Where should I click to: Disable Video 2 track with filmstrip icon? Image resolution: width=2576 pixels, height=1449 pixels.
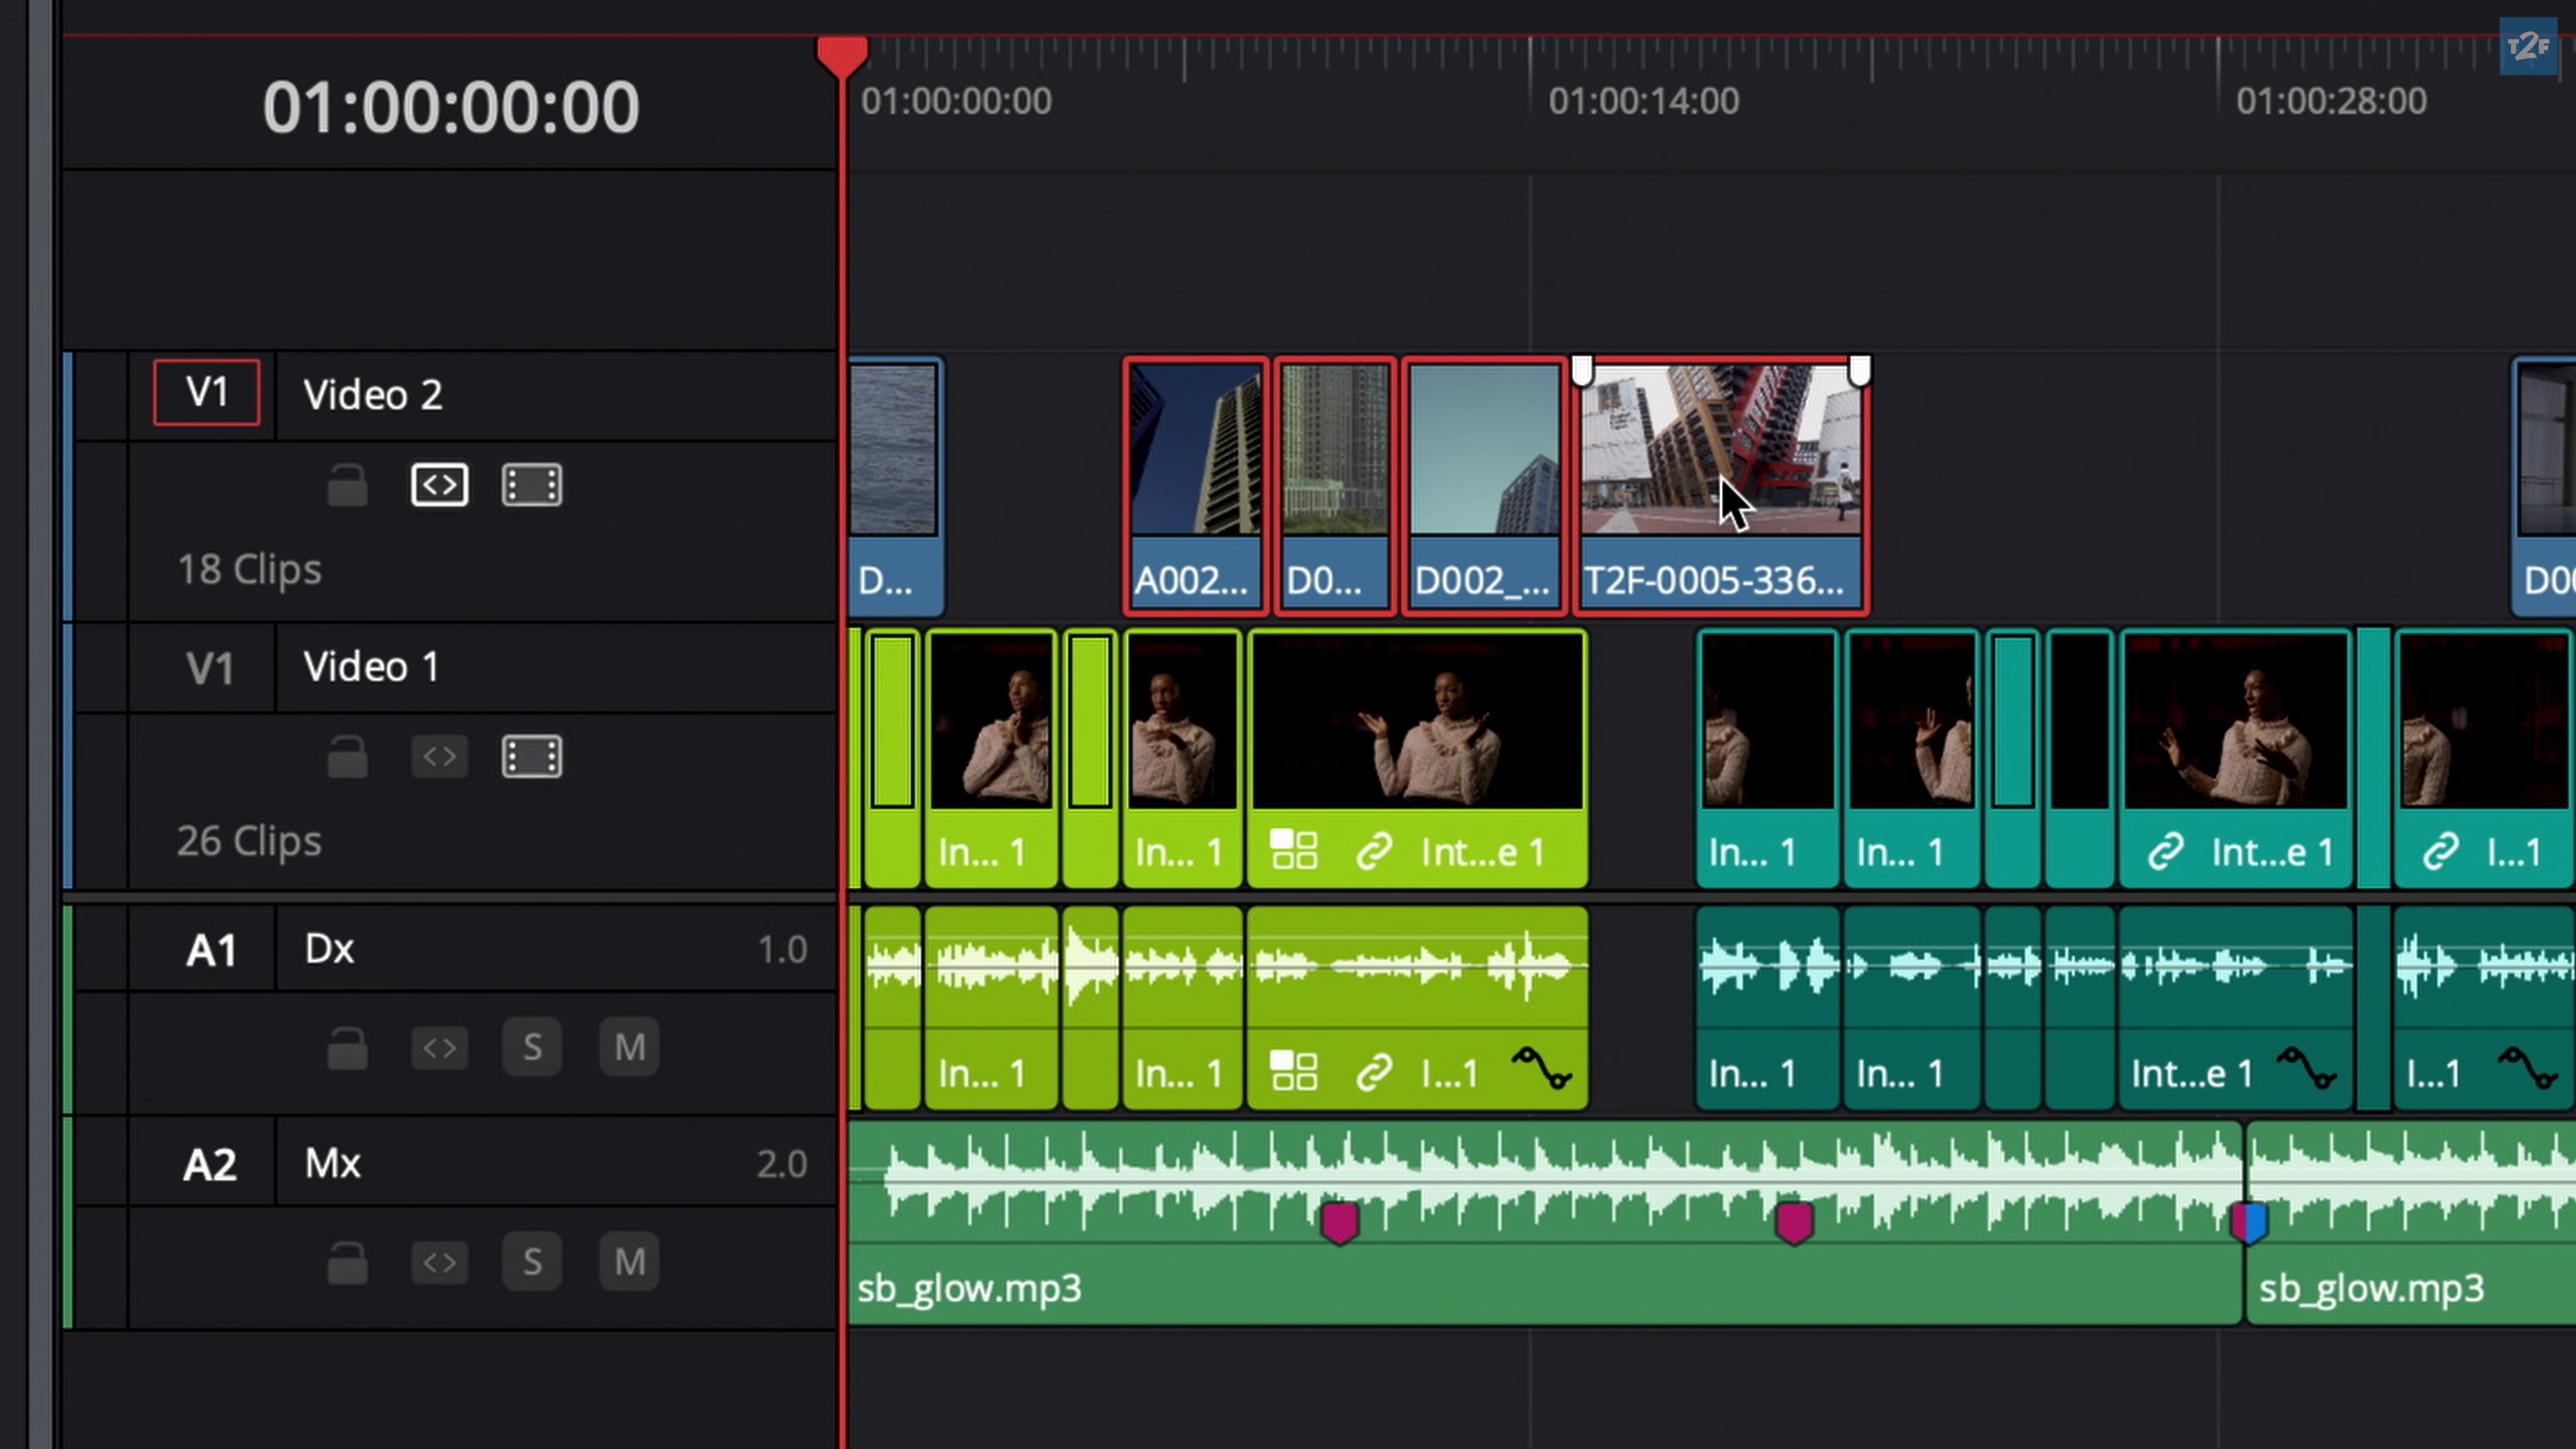pos(531,486)
